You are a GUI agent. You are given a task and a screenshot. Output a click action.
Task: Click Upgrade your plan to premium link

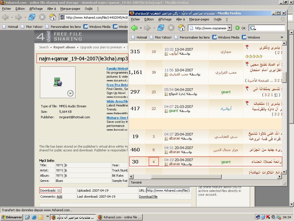pyautogui.click(x=101, y=47)
